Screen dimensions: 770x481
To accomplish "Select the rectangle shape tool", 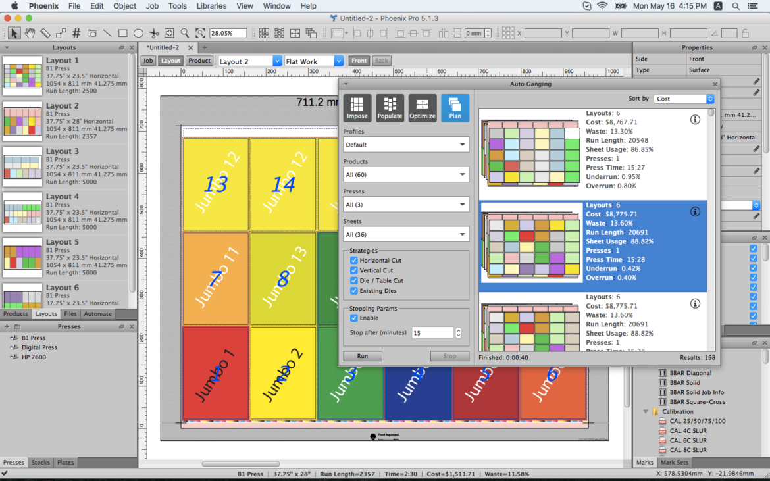I will (x=123, y=34).
